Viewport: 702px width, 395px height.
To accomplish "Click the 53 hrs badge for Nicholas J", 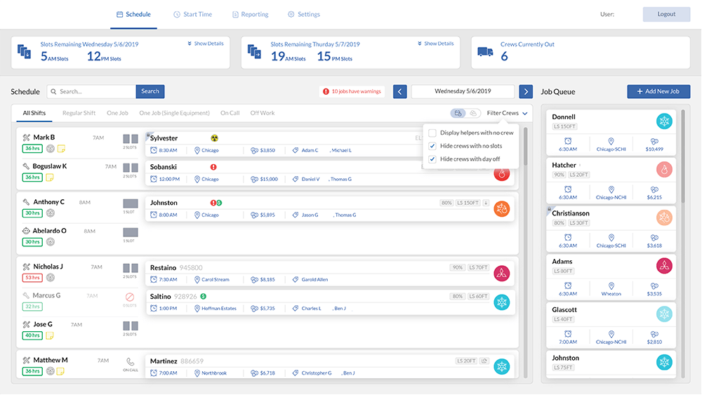I will [x=32, y=278].
